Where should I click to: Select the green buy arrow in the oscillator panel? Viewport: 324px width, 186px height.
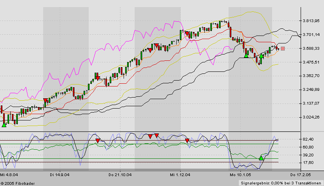pos(261,158)
